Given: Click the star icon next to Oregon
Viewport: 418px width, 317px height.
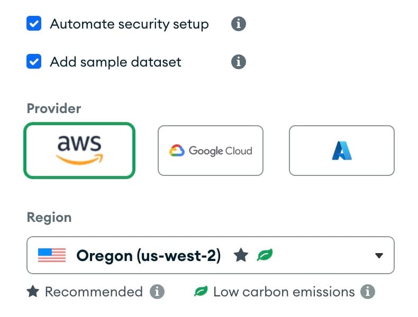Looking at the screenshot, I should 241,256.
